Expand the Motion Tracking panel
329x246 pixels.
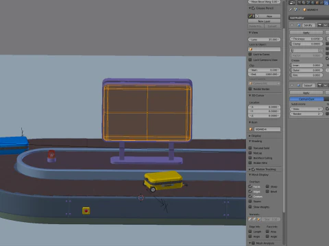point(249,169)
